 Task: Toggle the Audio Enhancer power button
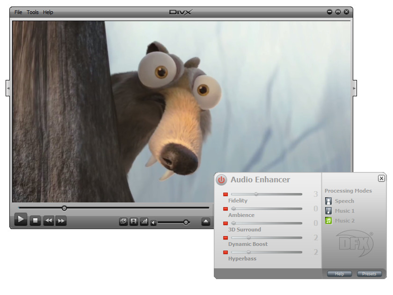[x=221, y=180]
